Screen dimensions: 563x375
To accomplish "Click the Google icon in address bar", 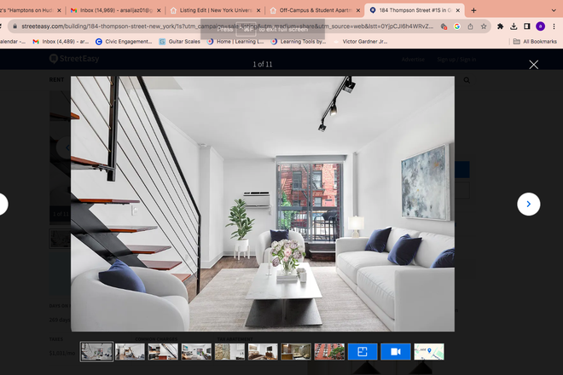I will pos(457,26).
